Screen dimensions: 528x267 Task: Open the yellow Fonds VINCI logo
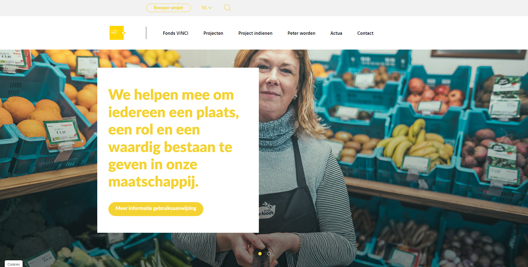pos(117,33)
